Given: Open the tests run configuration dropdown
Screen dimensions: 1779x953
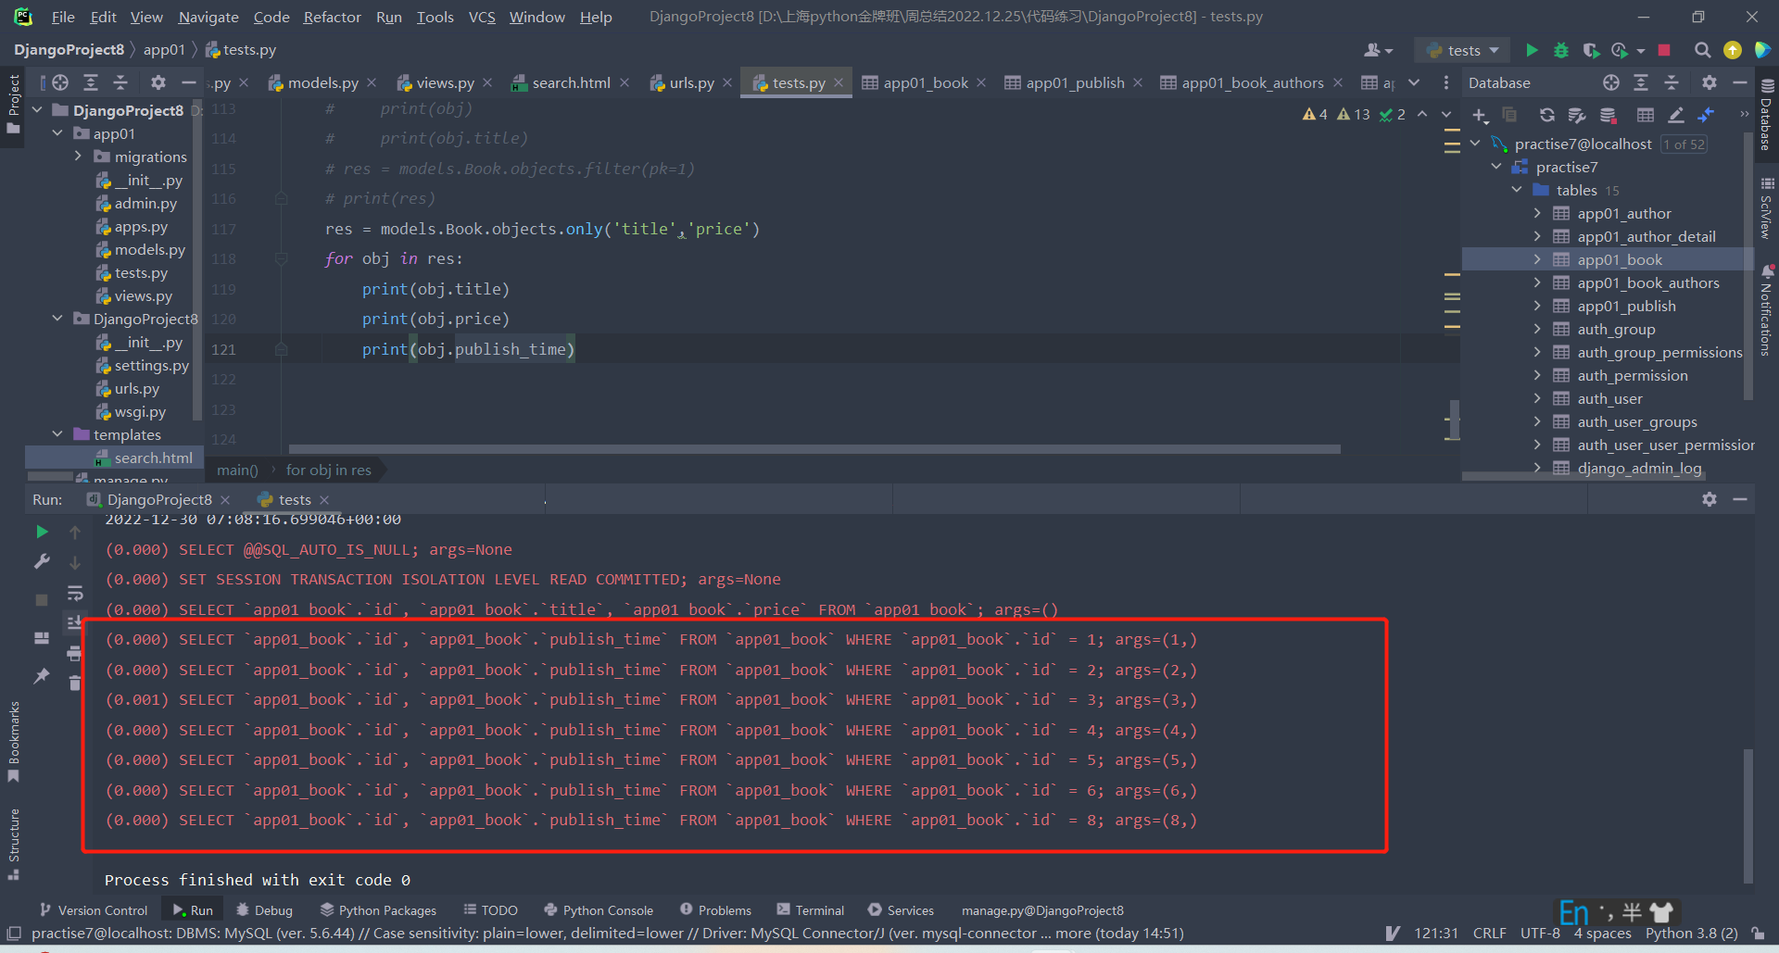Looking at the screenshot, I should [1463, 50].
